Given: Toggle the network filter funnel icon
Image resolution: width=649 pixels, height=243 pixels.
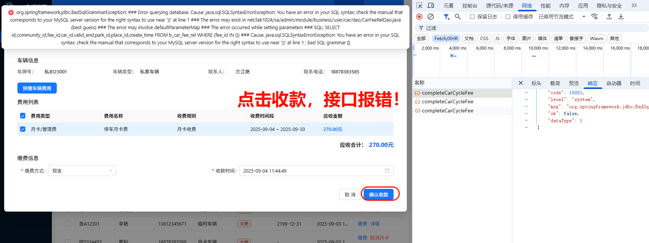Looking at the screenshot, I should point(447,17).
